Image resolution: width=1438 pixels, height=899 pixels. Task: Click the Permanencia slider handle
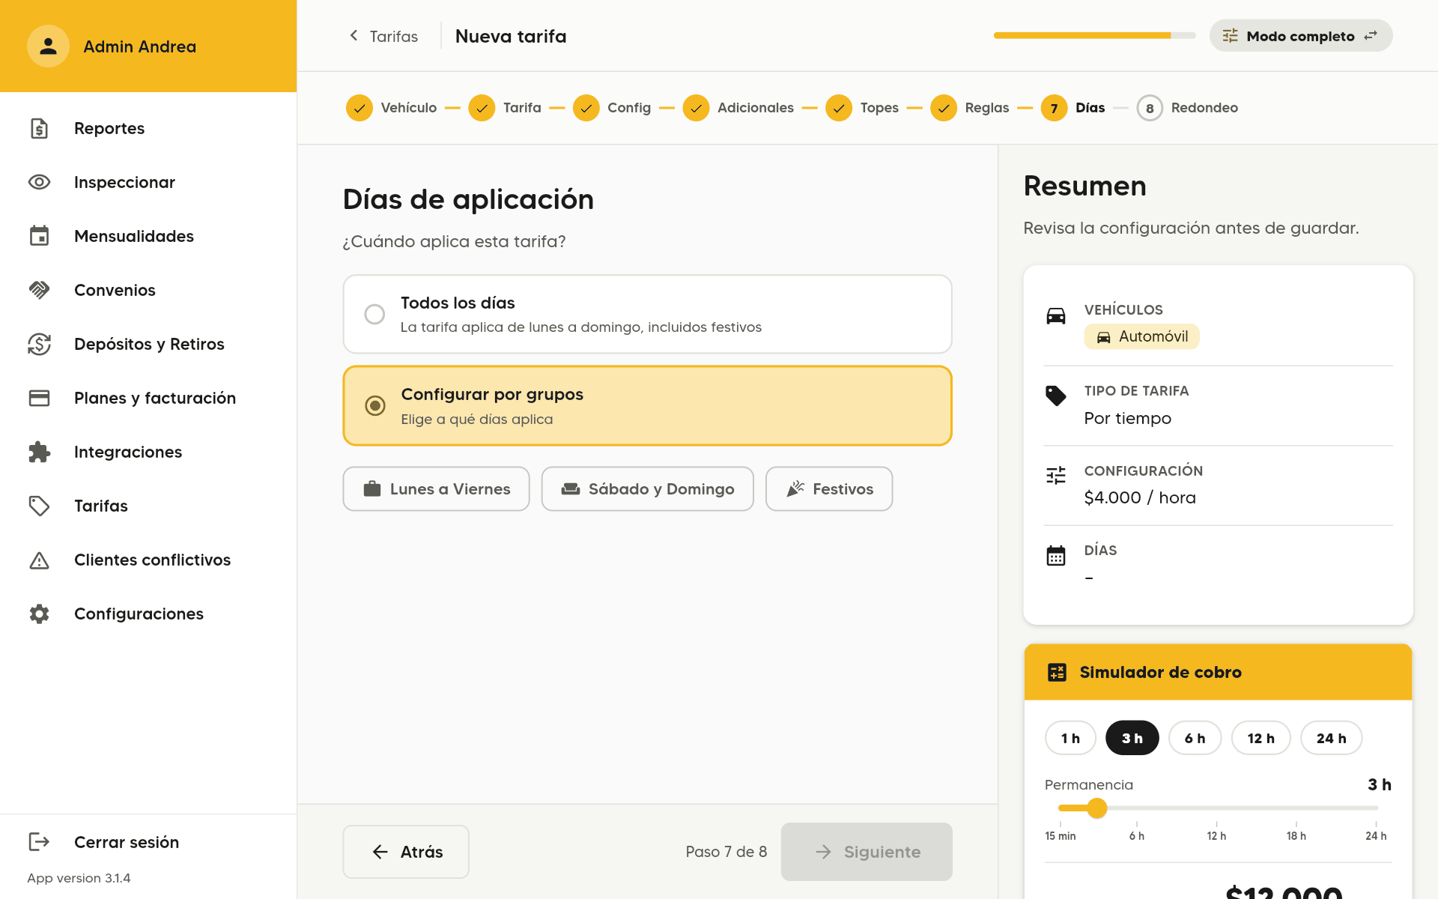coord(1097,808)
